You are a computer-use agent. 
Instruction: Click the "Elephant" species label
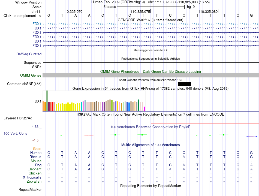[34, 169]
